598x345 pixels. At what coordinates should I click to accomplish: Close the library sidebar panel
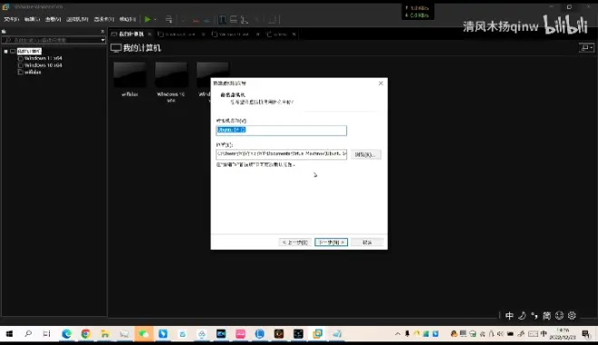coord(102,32)
